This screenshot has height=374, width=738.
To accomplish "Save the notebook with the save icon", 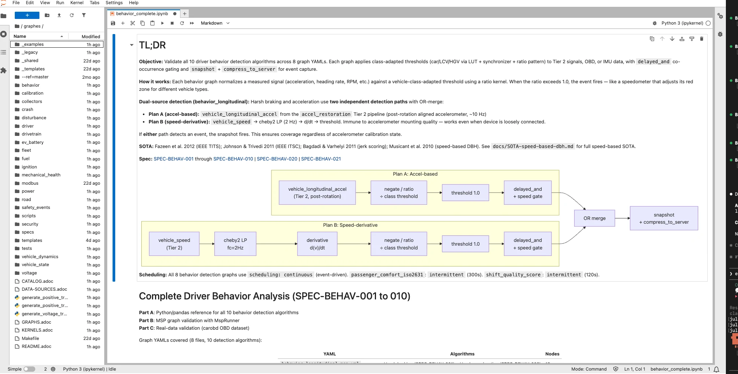I will (113, 23).
